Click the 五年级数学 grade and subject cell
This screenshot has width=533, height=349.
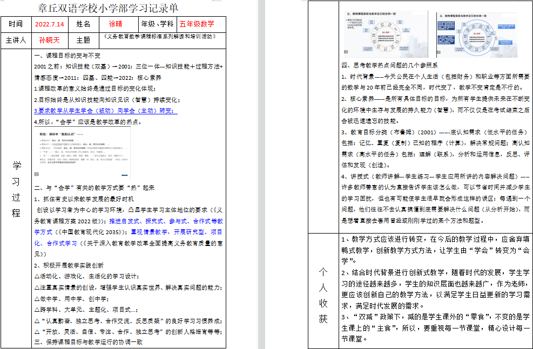(197, 24)
